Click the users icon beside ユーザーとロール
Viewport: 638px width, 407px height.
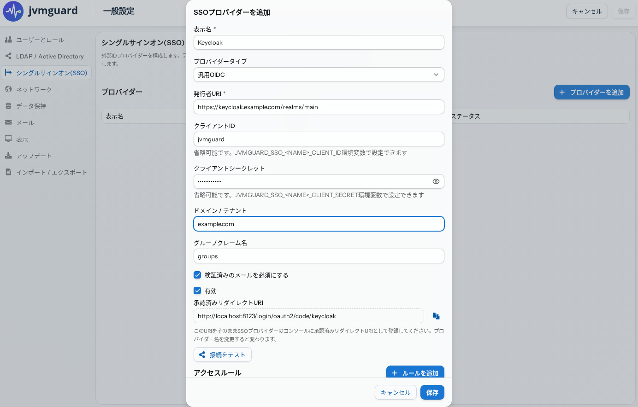(8, 40)
